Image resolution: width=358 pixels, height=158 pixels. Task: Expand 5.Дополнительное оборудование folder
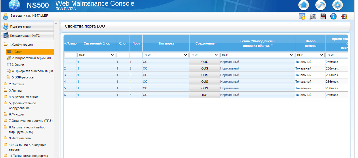[x=5, y=103]
